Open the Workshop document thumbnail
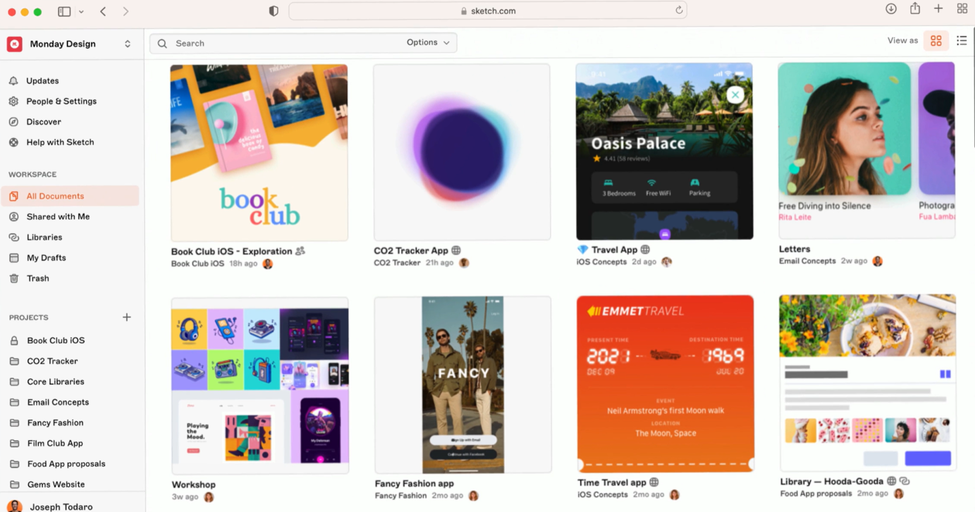The height and width of the screenshot is (512, 975). tap(260, 386)
